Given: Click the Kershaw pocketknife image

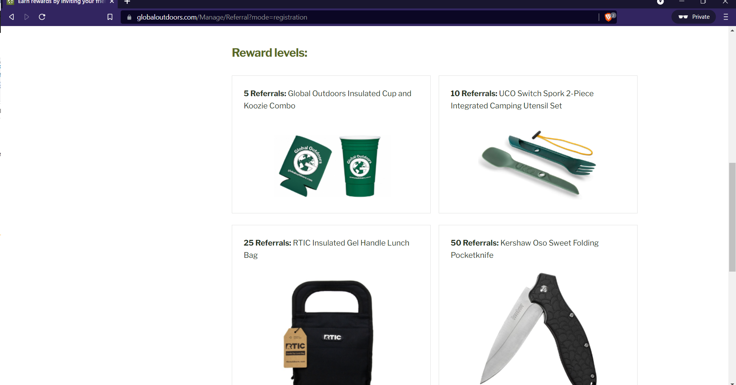Looking at the screenshot, I should (x=538, y=329).
